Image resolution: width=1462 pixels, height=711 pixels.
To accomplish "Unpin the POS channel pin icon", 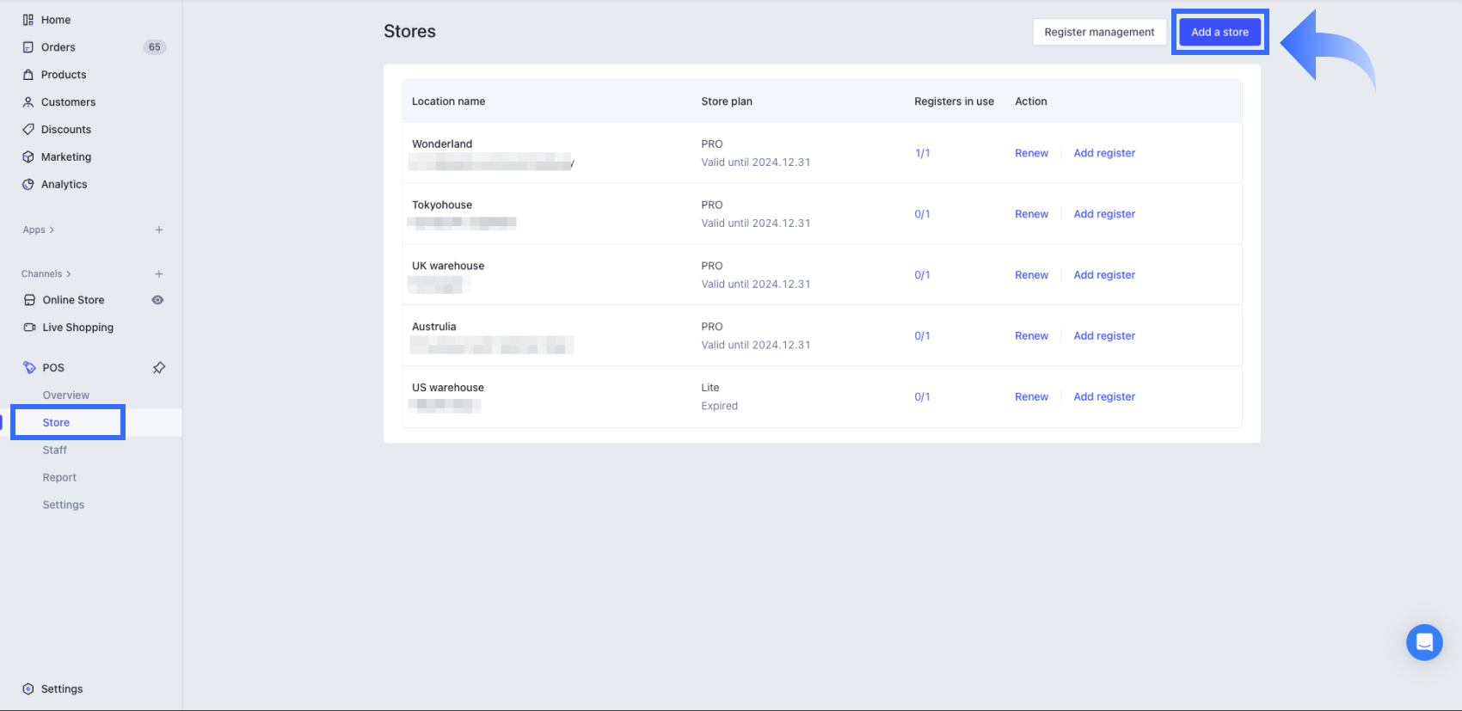I will point(159,368).
